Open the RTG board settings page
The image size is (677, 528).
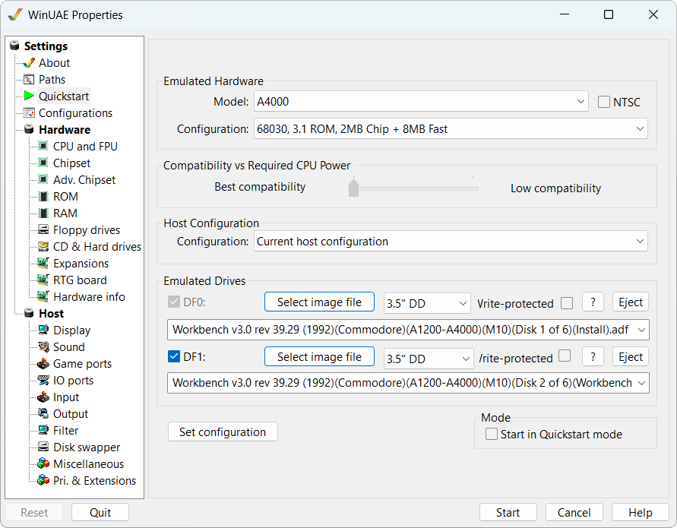pyautogui.click(x=80, y=280)
